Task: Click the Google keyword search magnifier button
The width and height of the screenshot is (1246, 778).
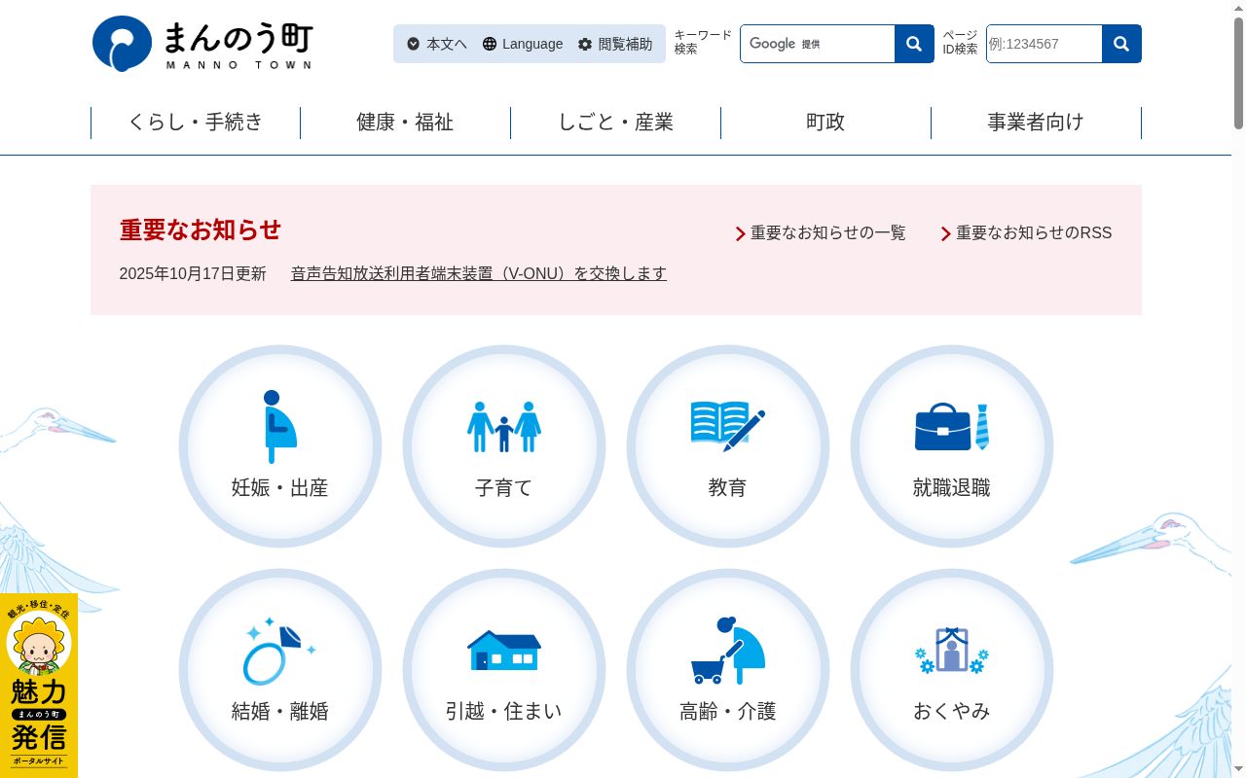Action: 914,44
